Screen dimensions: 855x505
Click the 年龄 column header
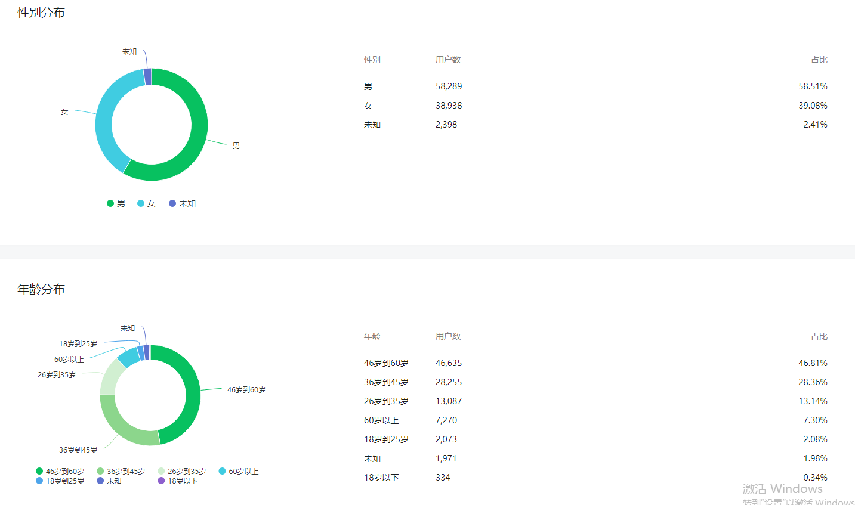(372, 336)
